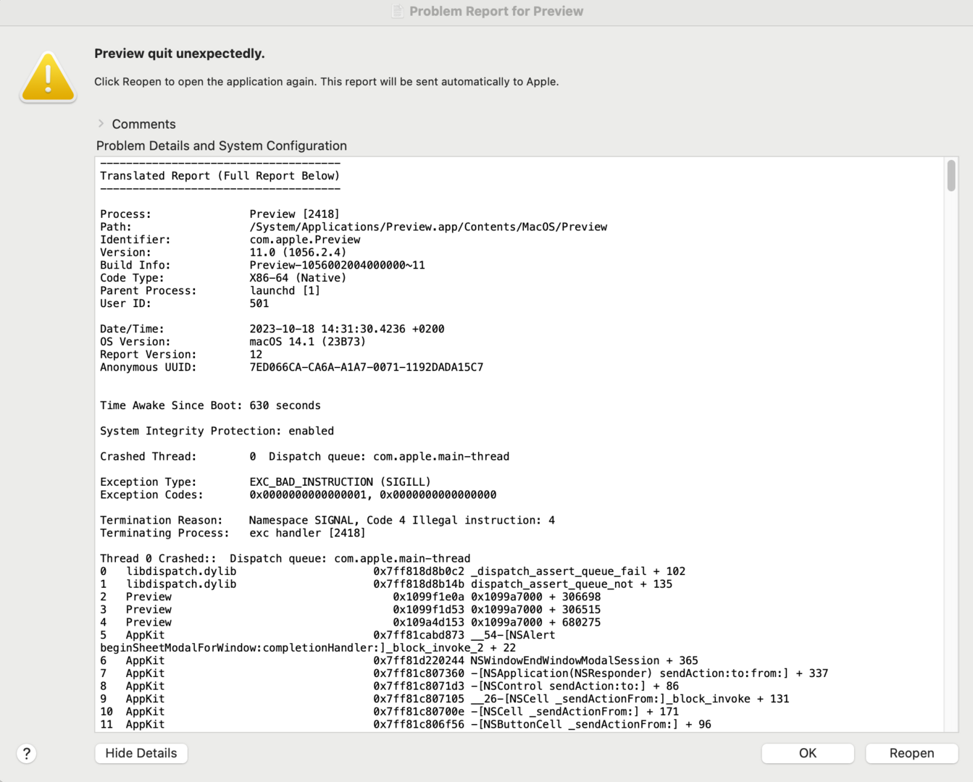Expand the Comments disclosure chevron
The height and width of the screenshot is (782, 973).
(x=101, y=124)
